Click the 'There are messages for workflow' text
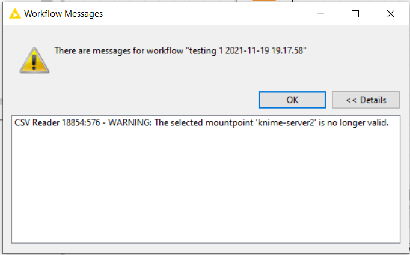The width and height of the screenshot is (410, 255). click(x=118, y=50)
